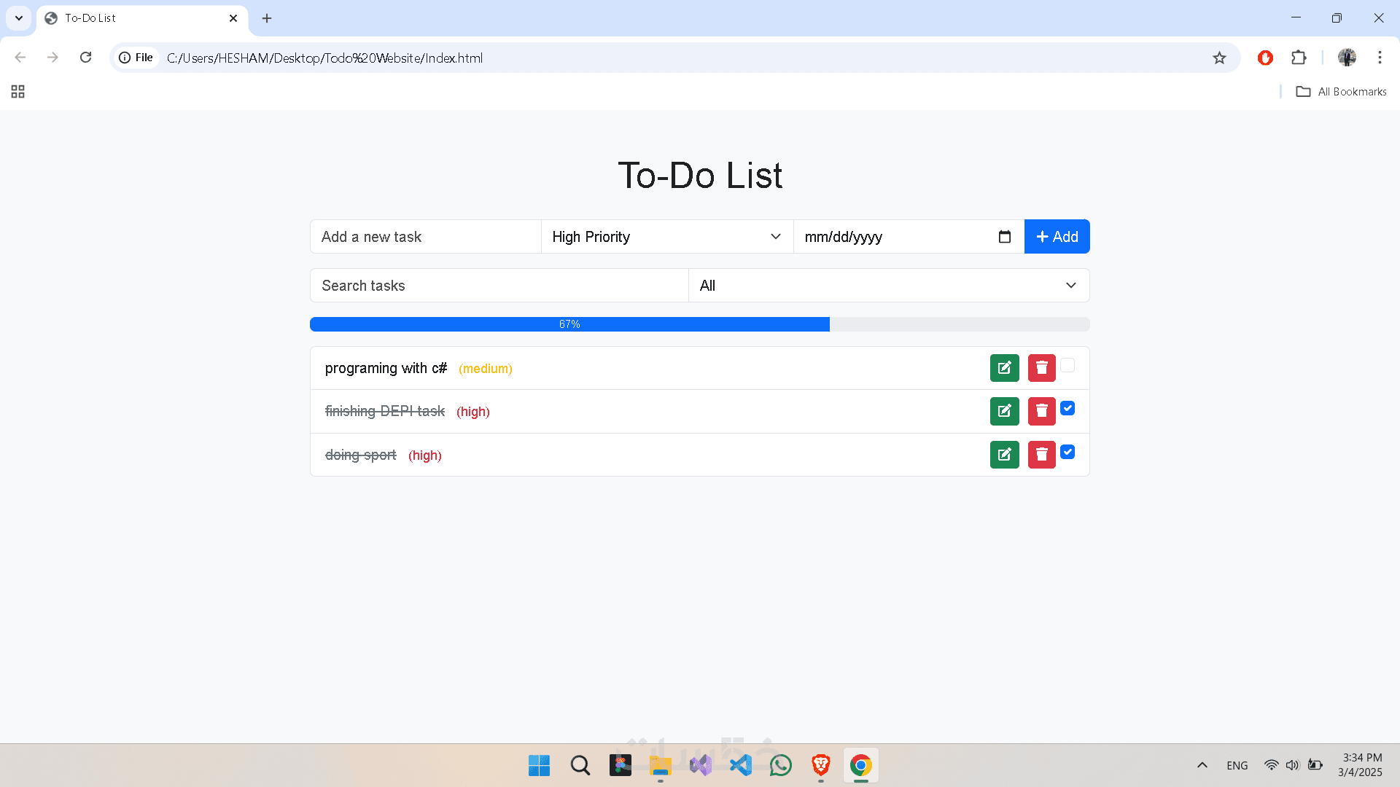Open the date picker calendar icon
The image size is (1400, 787).
(x=1004, y=237)
